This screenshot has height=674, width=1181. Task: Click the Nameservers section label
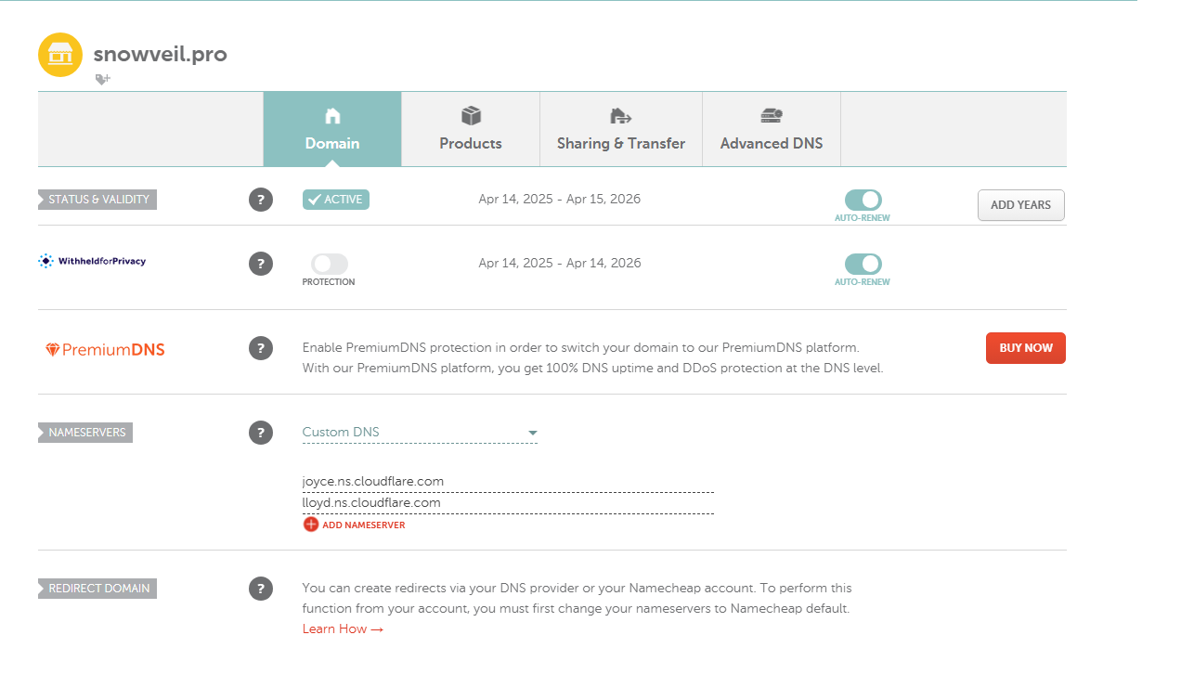click(x=85, y=433)
